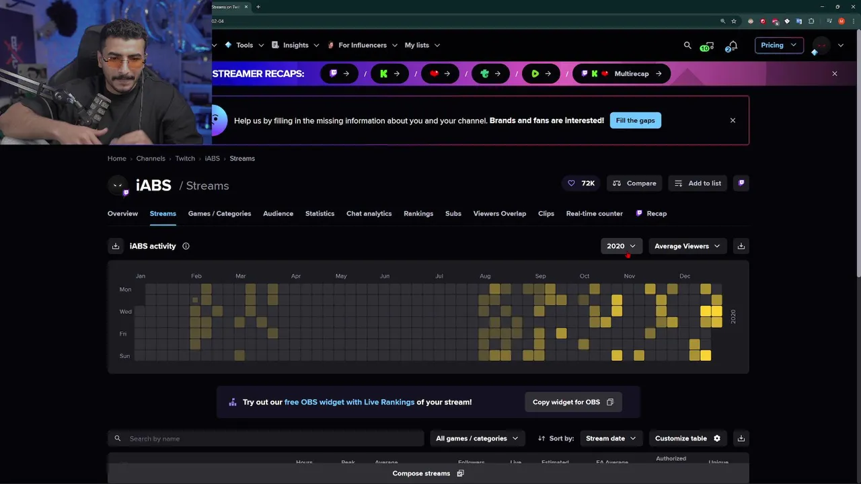Click the browser profile avatar icon

coord(841,21)
